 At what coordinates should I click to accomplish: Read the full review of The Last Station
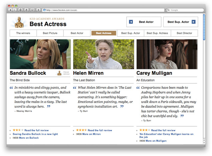pos(100,130)
